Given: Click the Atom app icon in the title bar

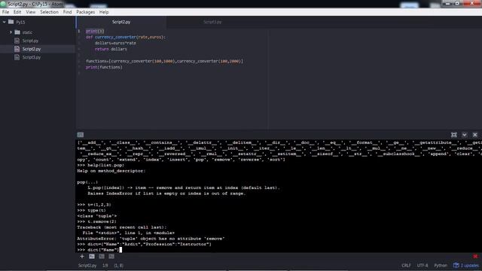Looking at the screenshot, I should pyautogui.click(x=3, y=4).
